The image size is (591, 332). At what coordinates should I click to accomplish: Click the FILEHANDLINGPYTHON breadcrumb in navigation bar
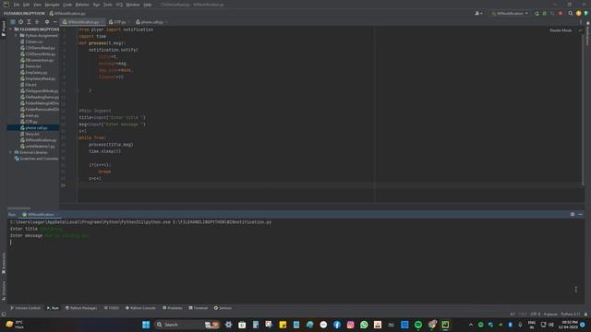pos(24,13)
